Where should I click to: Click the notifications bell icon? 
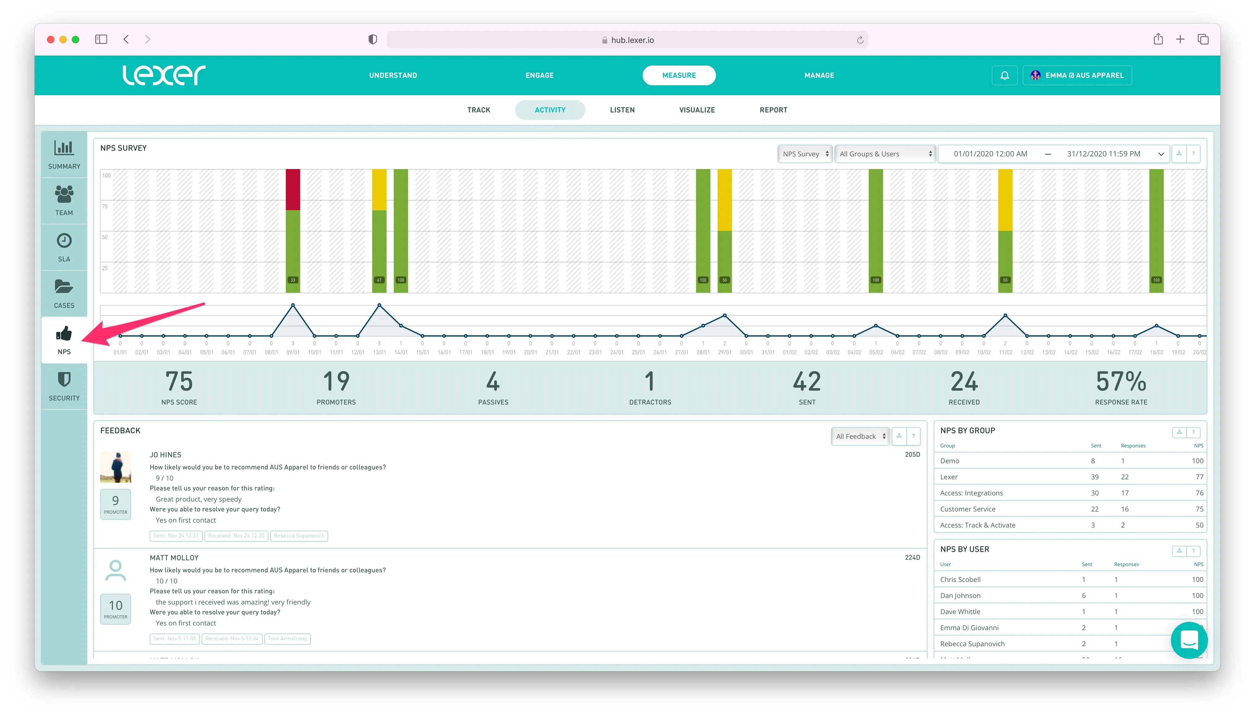(x=1004, y=75)
